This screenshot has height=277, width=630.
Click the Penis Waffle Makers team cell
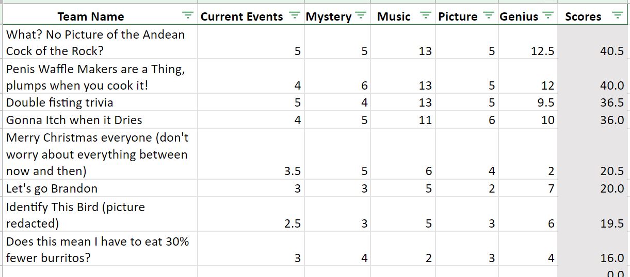click(101, 77)
